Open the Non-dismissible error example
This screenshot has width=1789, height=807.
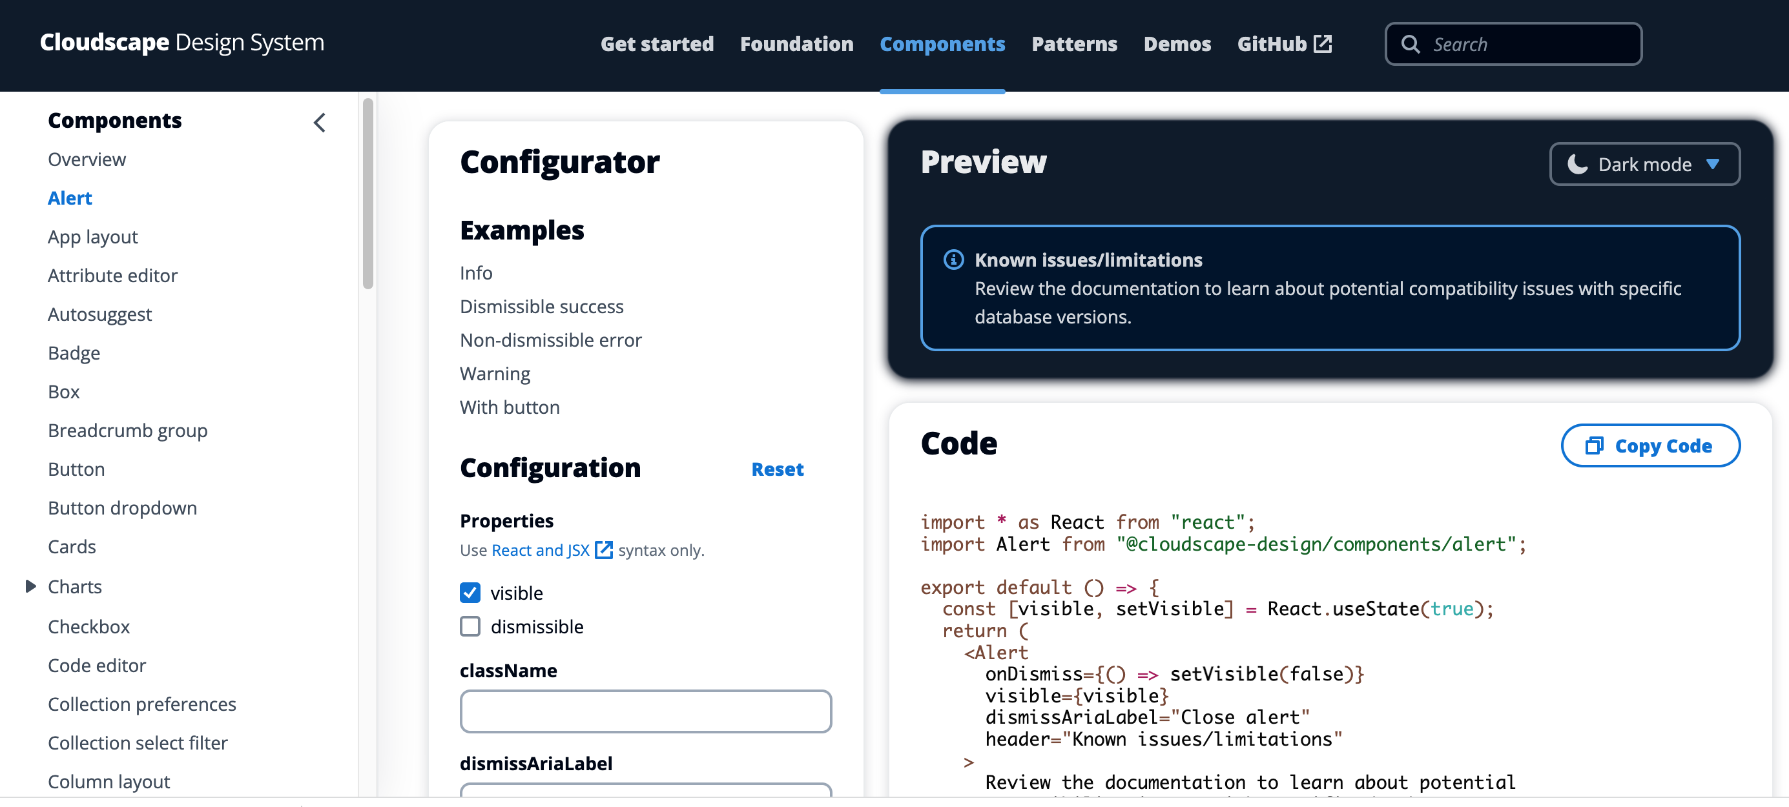(x=550, y=340)
